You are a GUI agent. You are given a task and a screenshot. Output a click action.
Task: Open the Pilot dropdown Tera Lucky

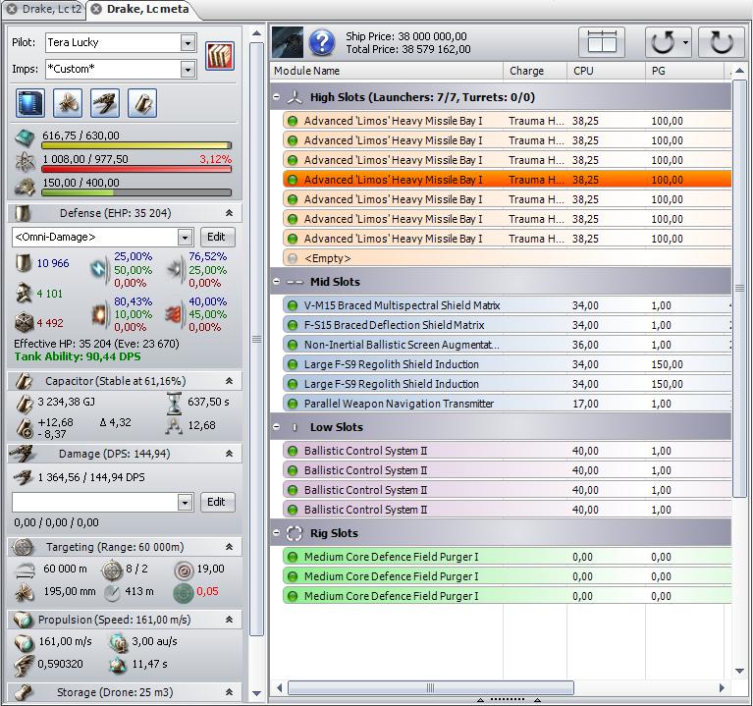188,43
